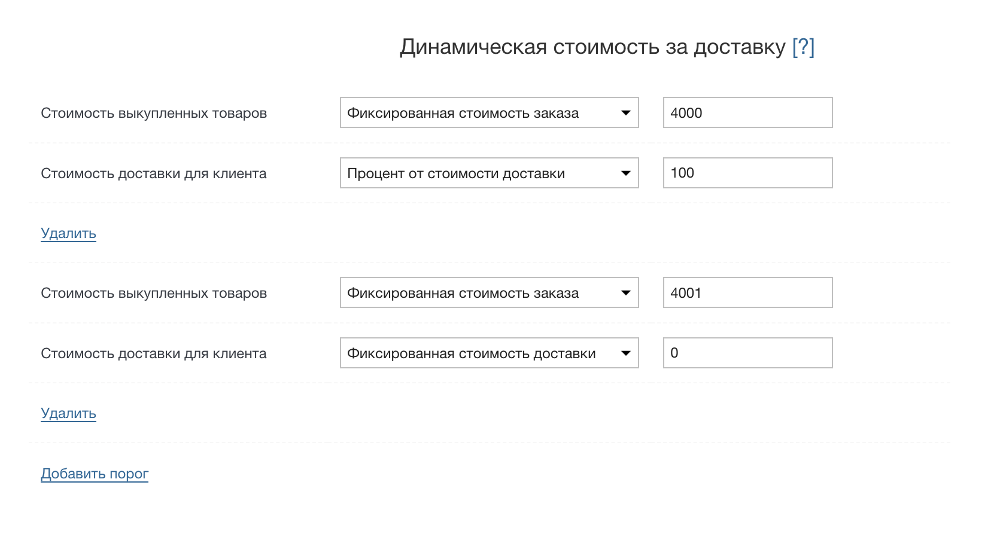The image size is (1003, 537).
Task: Open the help popup via [?] icon
Action: (x=804, y=47)
